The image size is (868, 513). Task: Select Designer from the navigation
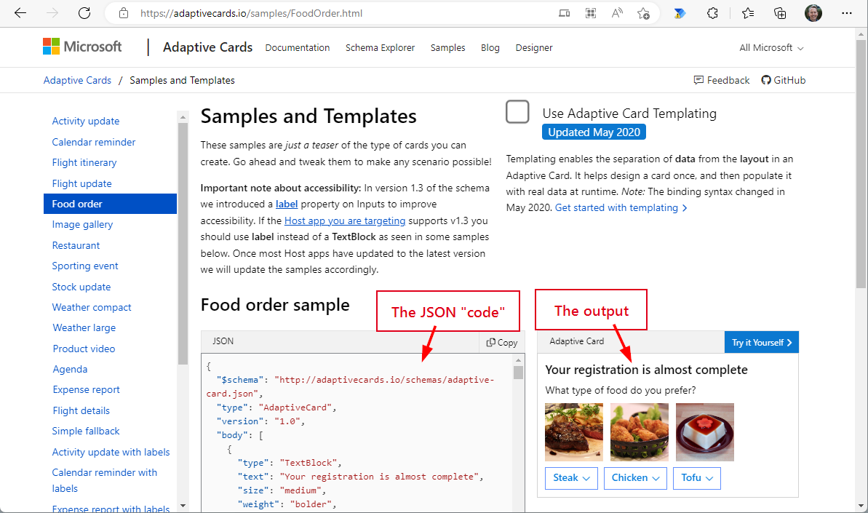click(x=533, y=47)
